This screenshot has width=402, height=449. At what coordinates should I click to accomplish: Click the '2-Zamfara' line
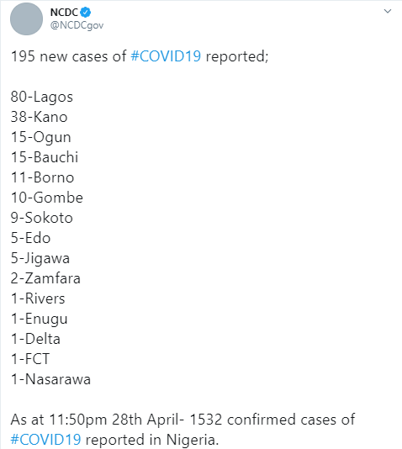[x=45, y=278]
